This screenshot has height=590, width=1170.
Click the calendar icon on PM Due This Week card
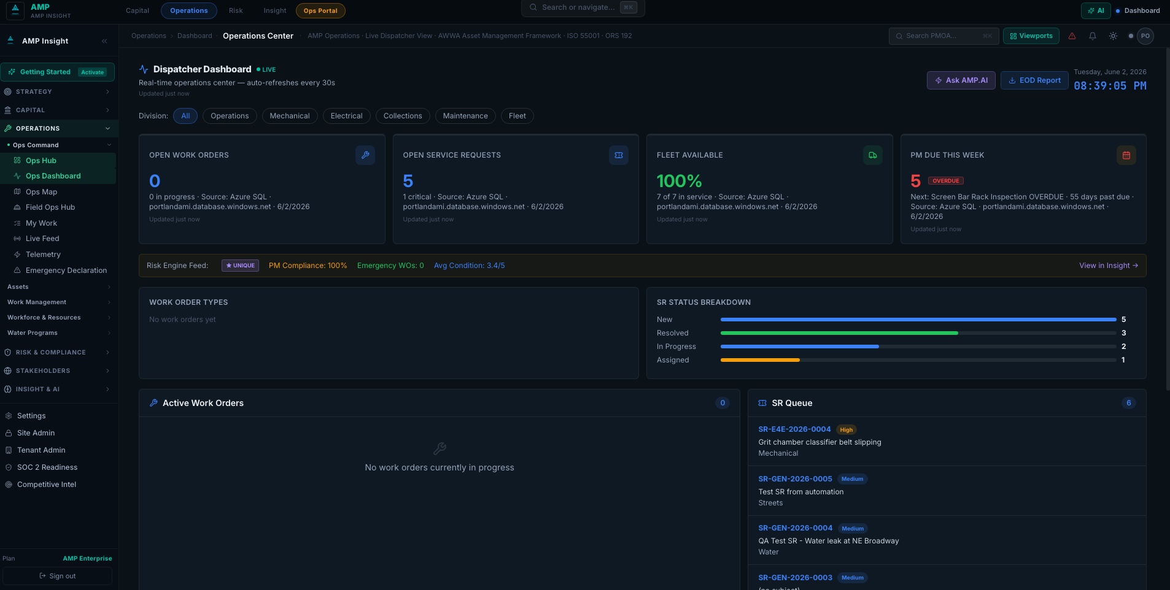1126,155
